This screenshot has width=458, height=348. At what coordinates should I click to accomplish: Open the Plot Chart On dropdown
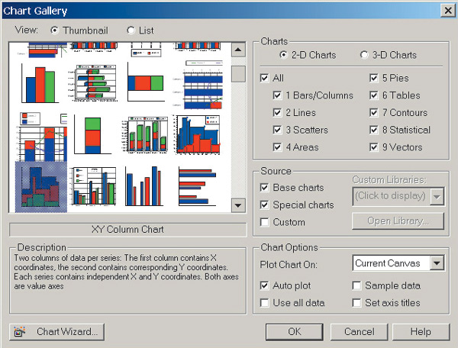tap(437, 263)
